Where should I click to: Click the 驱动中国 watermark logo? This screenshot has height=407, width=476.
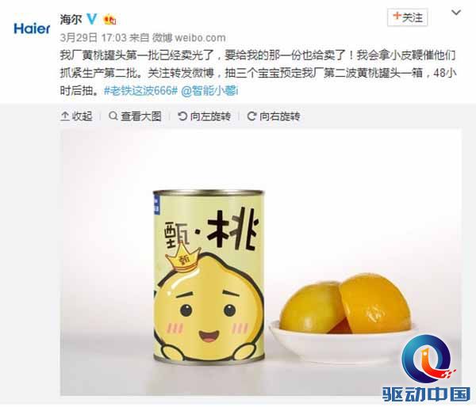click(x=427, y=369)
